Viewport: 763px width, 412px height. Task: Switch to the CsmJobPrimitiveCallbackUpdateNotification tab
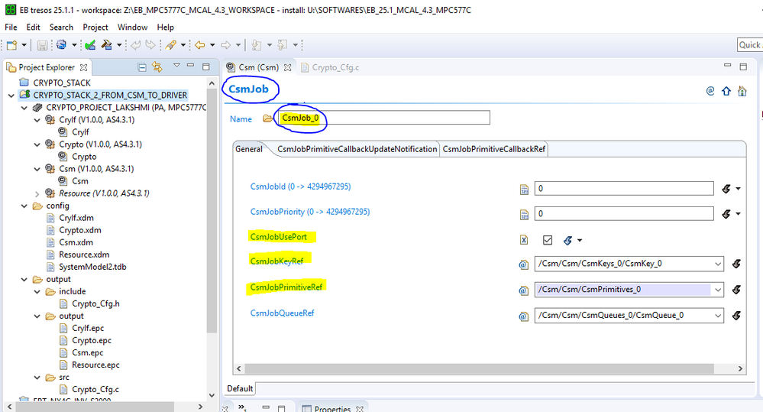pyautogui.click(x=357, y=149)
